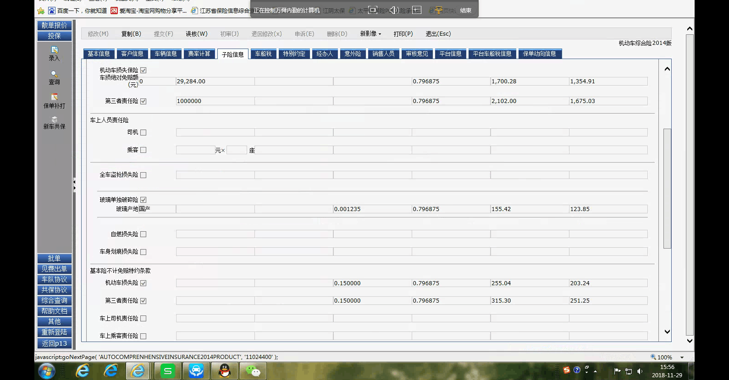
Task: Mute sound via remote-control speaker icon
Action: (394, 10)
